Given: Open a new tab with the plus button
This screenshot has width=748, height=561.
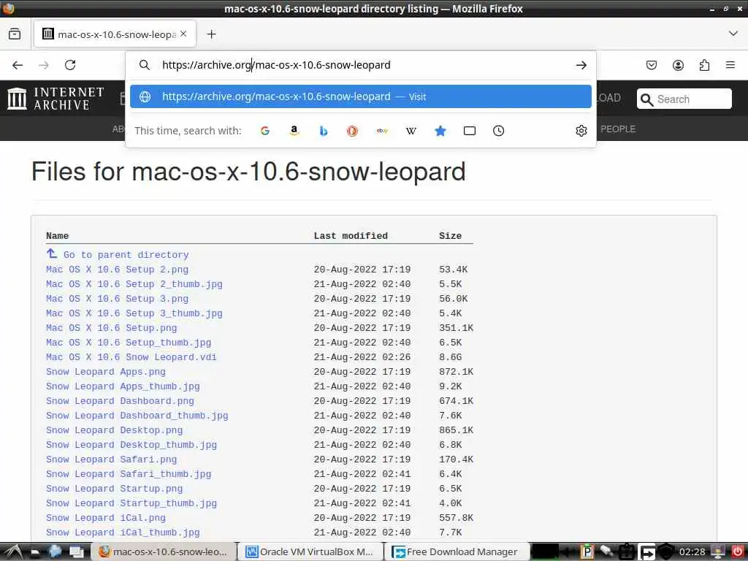Looking at the screenshot, I should (x=211, y=34).
